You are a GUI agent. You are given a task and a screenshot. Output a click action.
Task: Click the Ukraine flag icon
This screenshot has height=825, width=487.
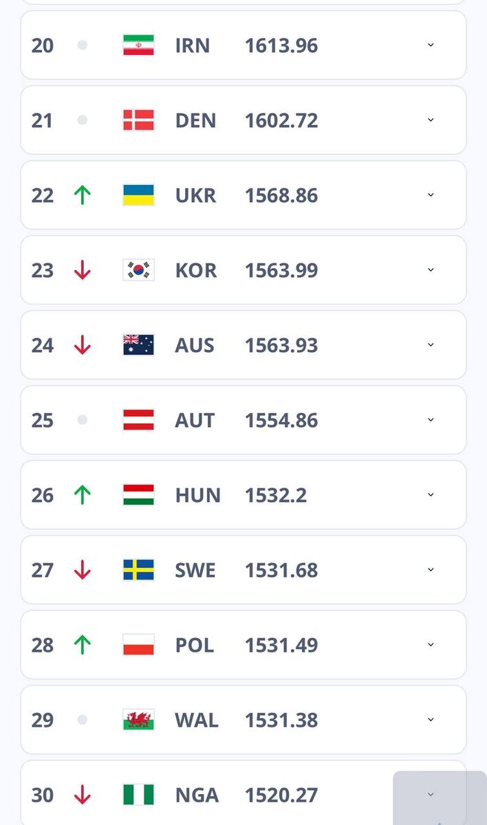click(x=138, y=195)
